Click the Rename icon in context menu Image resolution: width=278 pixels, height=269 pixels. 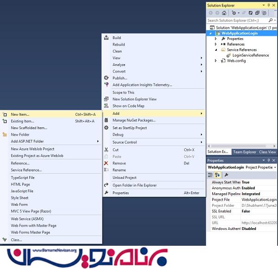(106, 170)
